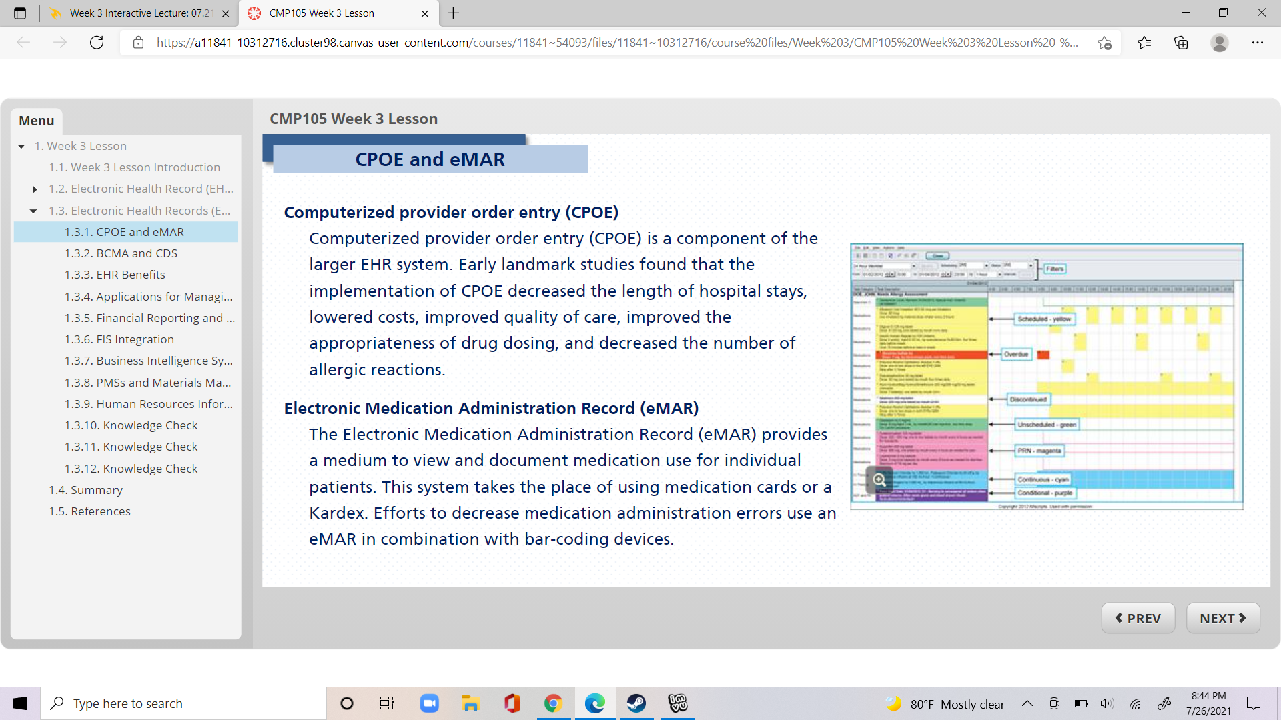Open 1.1. Week 3 Lesson Introduction
This screenshot has height=720, width=1281.
pos(134,167)
